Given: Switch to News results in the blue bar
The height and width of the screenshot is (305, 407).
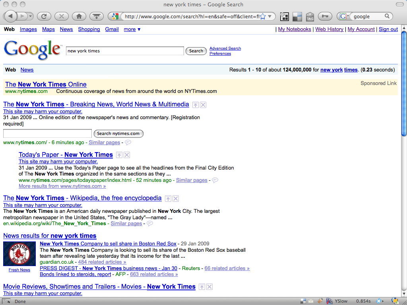Looking at the screenshot, I should click(27, 70).
